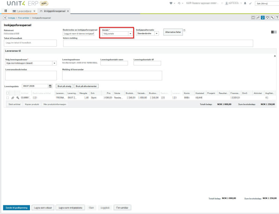Click the magnifier icon in the article row
Viewport: 279px width, 214px height.
pyautogui.click(x=18, y=98)
